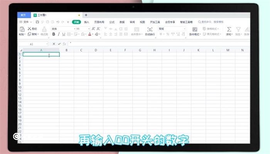
Task: Switch to the 开发工具 Developer tab
Action: coord(155,22)
